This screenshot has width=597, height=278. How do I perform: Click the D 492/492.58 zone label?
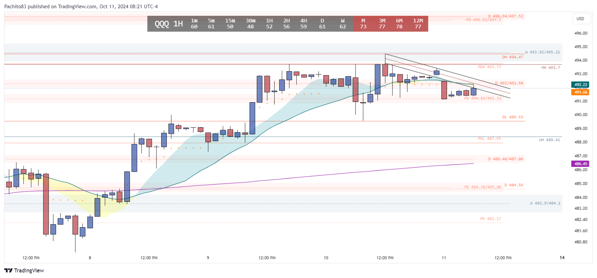509,83
